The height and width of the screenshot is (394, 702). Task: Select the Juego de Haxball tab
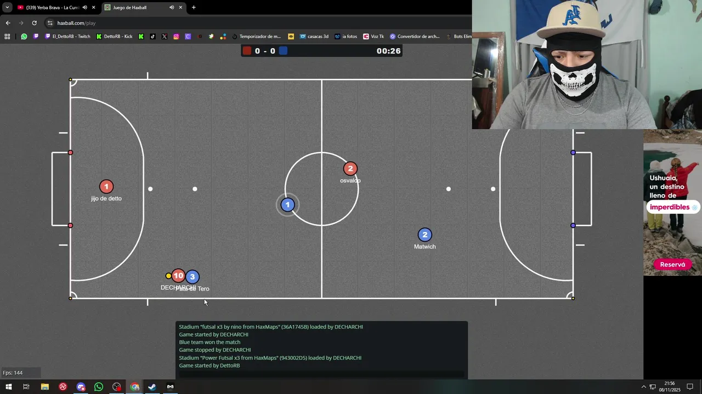click(144, 8)
